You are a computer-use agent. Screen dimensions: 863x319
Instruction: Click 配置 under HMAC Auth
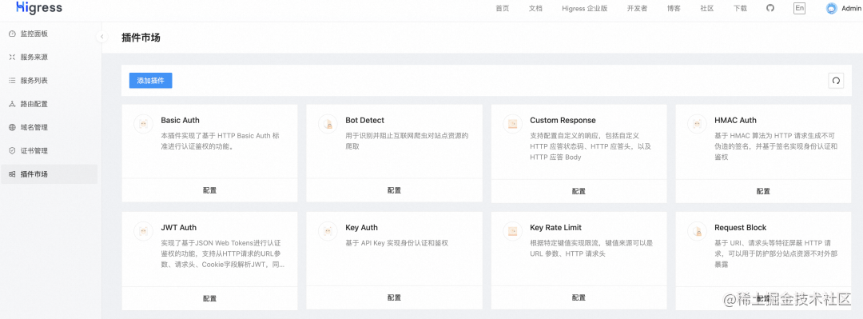[x=763, y=190]
